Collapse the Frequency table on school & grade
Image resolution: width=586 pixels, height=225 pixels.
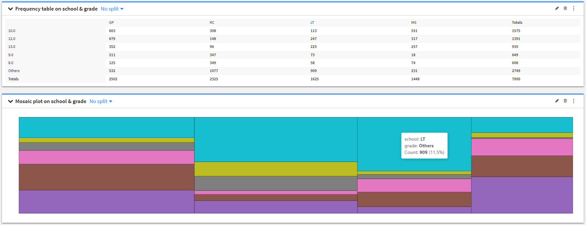tap(10, 9)
